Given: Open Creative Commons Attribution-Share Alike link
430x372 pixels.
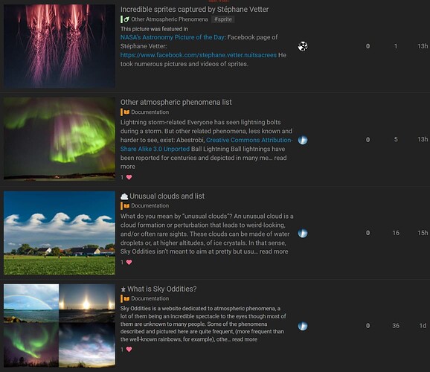Looking at the screenshot, I should click(206, 144).
